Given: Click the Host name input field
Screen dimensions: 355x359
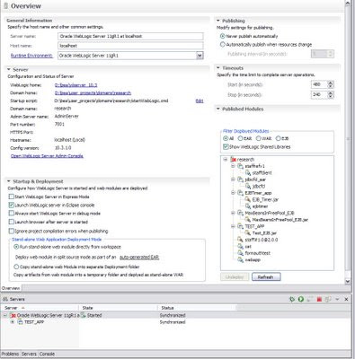Looking at the screenshot, I should pyautogui.click(x=130, y=46).
